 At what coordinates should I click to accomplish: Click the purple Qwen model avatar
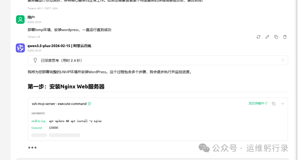pos(20,48)
